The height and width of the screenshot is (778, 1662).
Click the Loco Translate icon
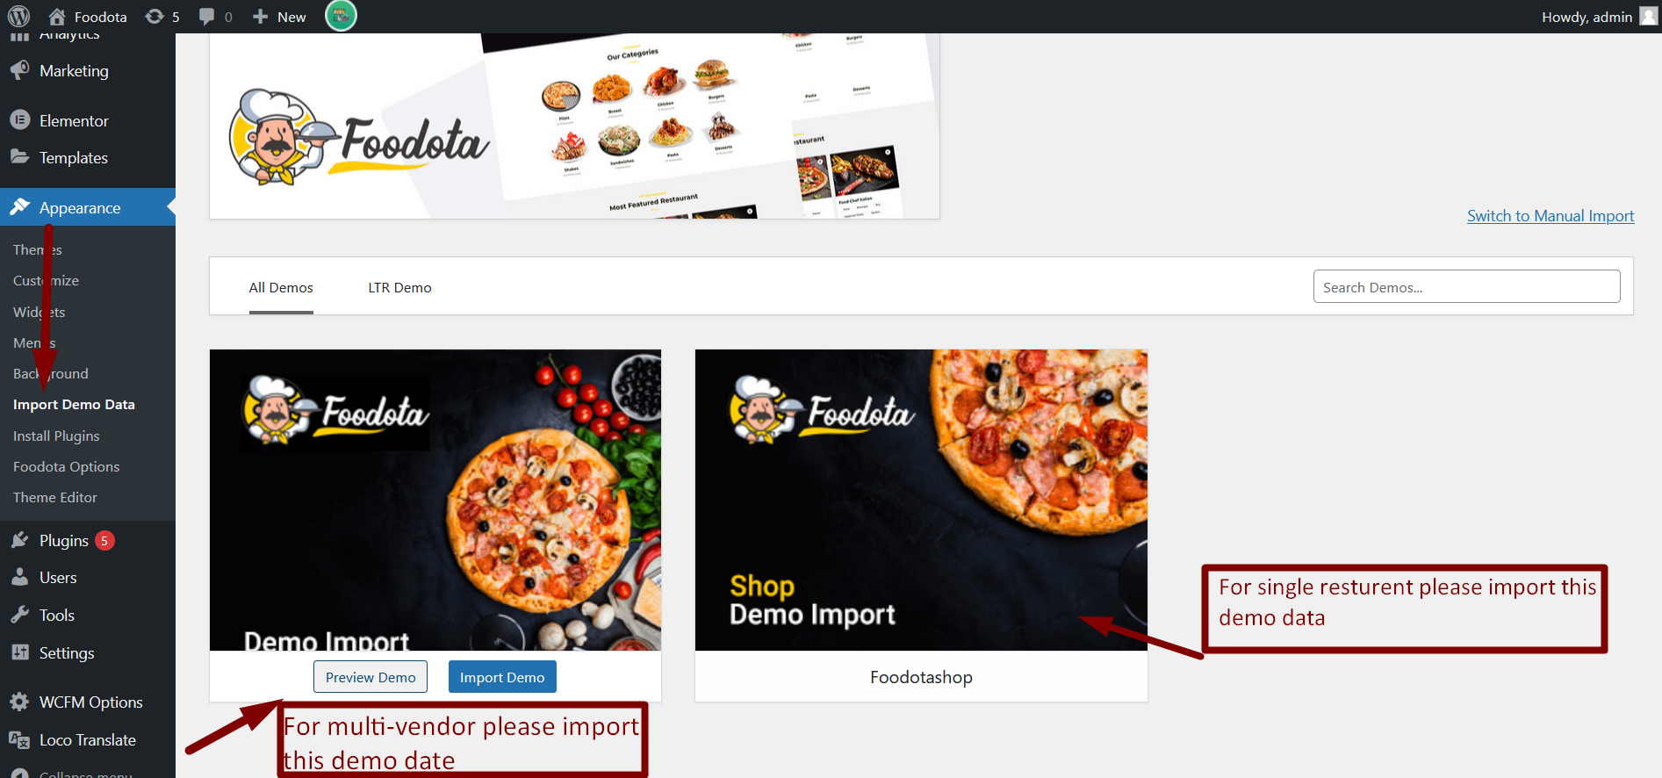[x=19, y=739]
